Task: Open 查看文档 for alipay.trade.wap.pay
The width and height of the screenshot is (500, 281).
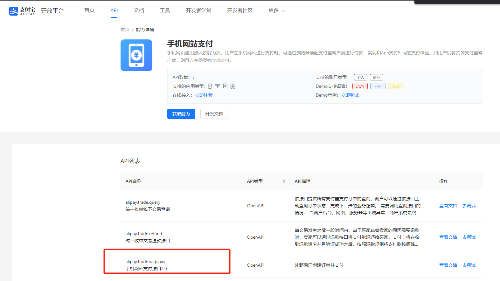Action: [x=448, y=265]
